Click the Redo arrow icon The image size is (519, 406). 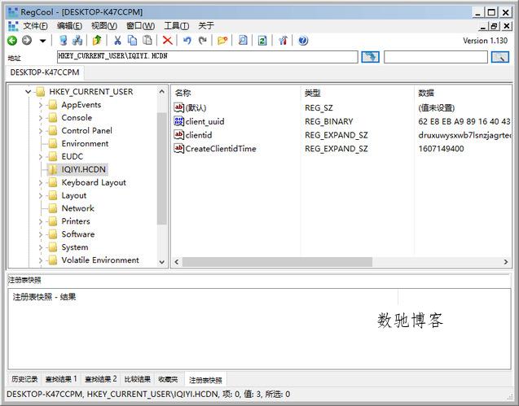(202, 41)
